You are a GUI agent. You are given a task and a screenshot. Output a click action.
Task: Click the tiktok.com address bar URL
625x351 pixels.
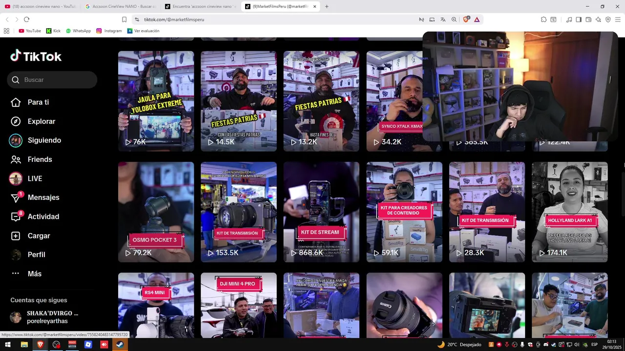(174, 19)
